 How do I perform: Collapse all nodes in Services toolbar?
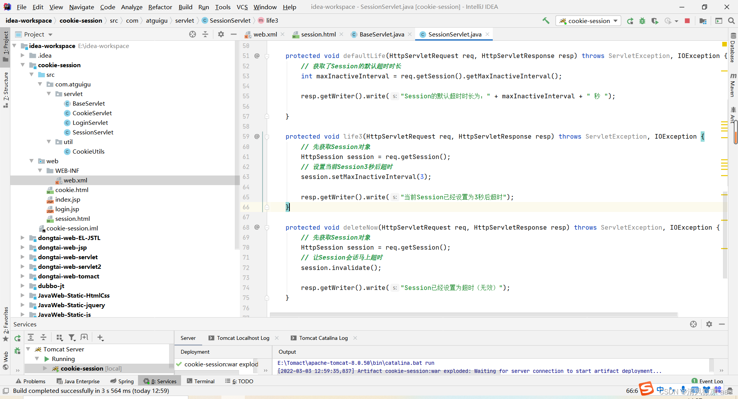[x=43, y=337]
